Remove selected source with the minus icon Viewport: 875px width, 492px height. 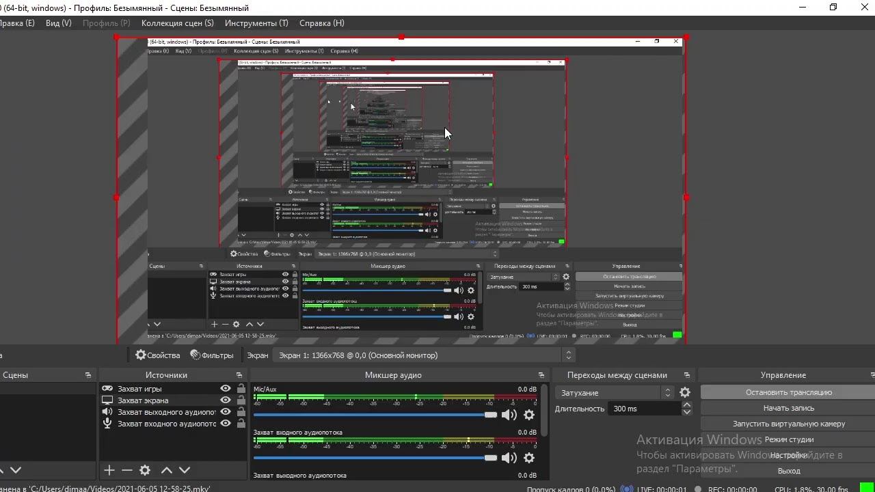[x=127, y=470]
